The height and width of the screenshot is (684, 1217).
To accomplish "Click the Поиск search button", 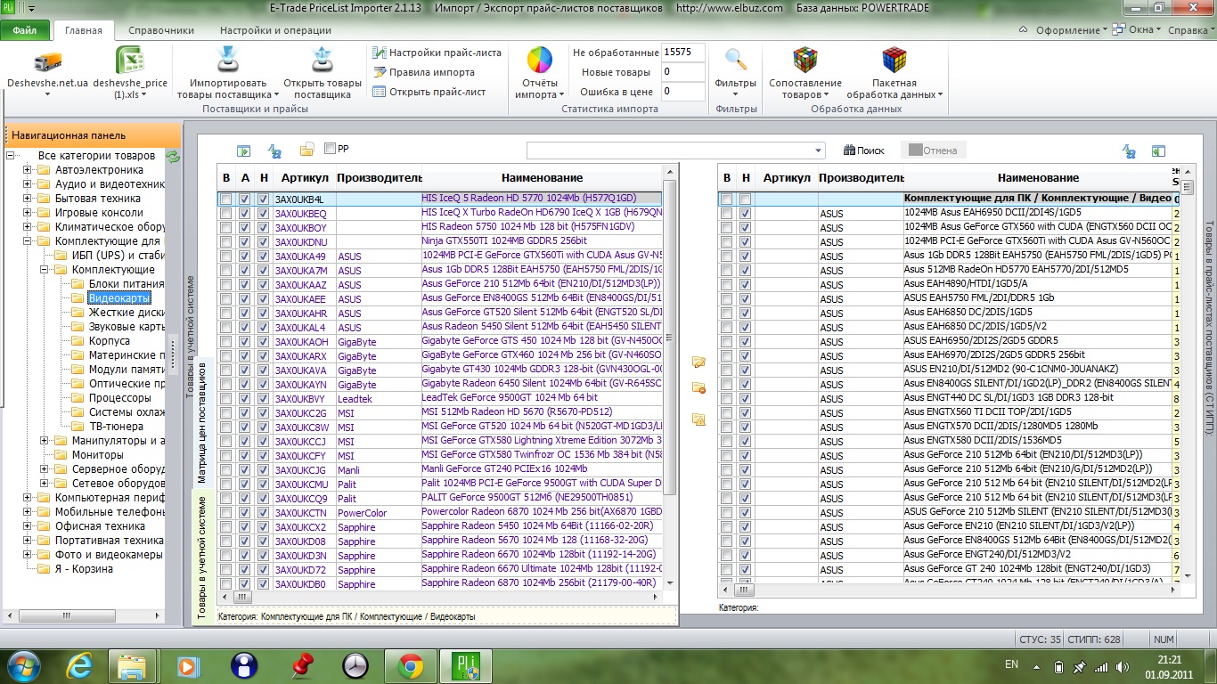I will 864,151.
